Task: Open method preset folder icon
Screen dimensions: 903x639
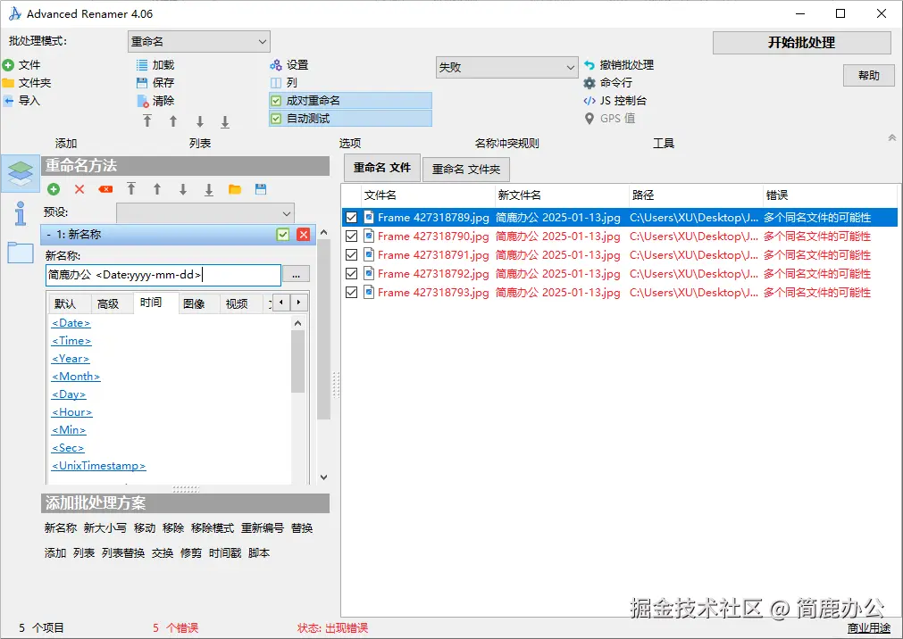Action: 234,189
